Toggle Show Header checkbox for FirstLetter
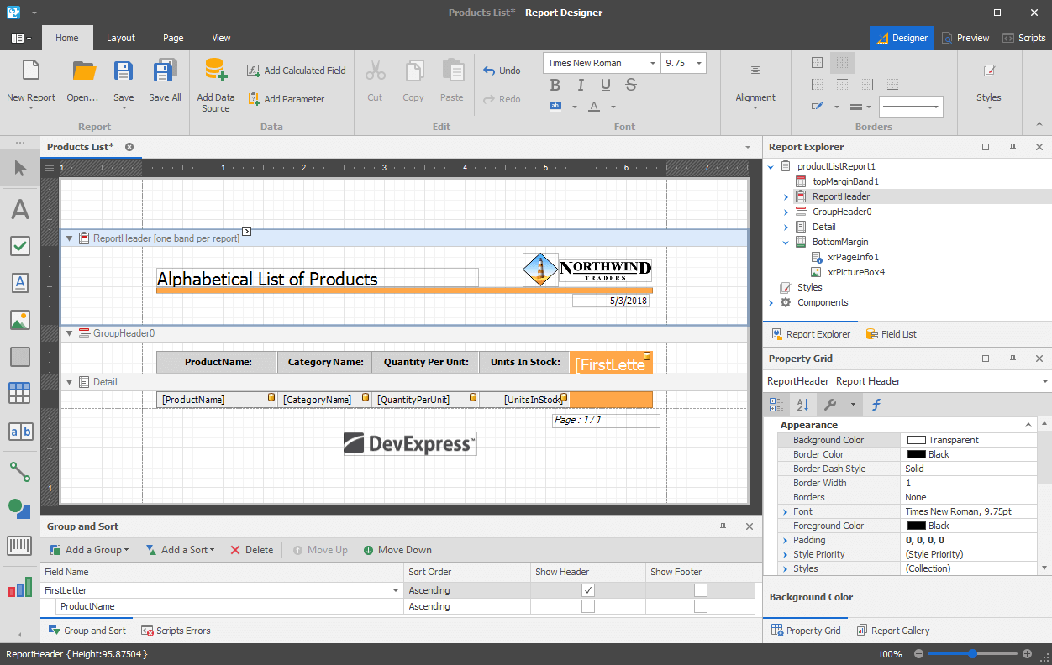 click(588, 590)
